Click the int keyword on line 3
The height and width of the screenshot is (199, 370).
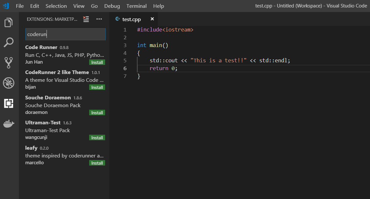coord(142,45)
